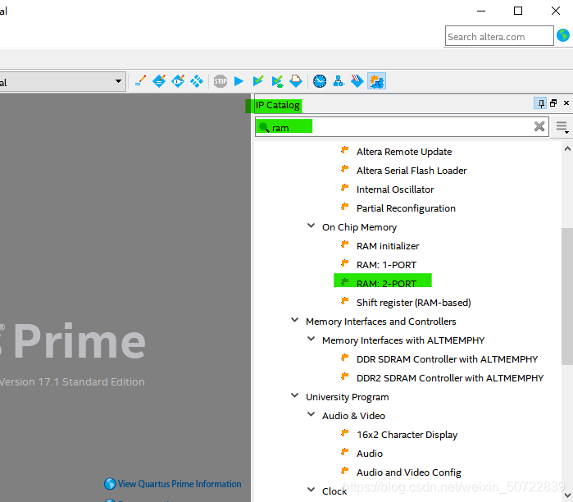Screen dimensions: 573x502
Task: Close the Quartus Prime window
Action: click(556, 11)
